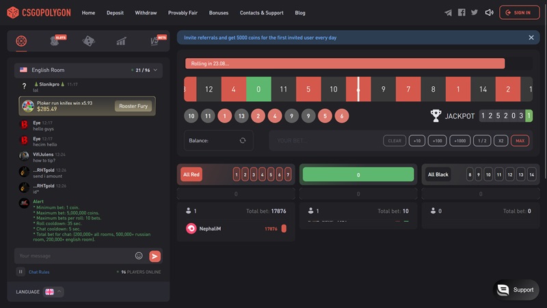Open the VS bets game icon
The width and height of the screenshot is (547, 308).
pyautogui.click(x=156, y=41)
